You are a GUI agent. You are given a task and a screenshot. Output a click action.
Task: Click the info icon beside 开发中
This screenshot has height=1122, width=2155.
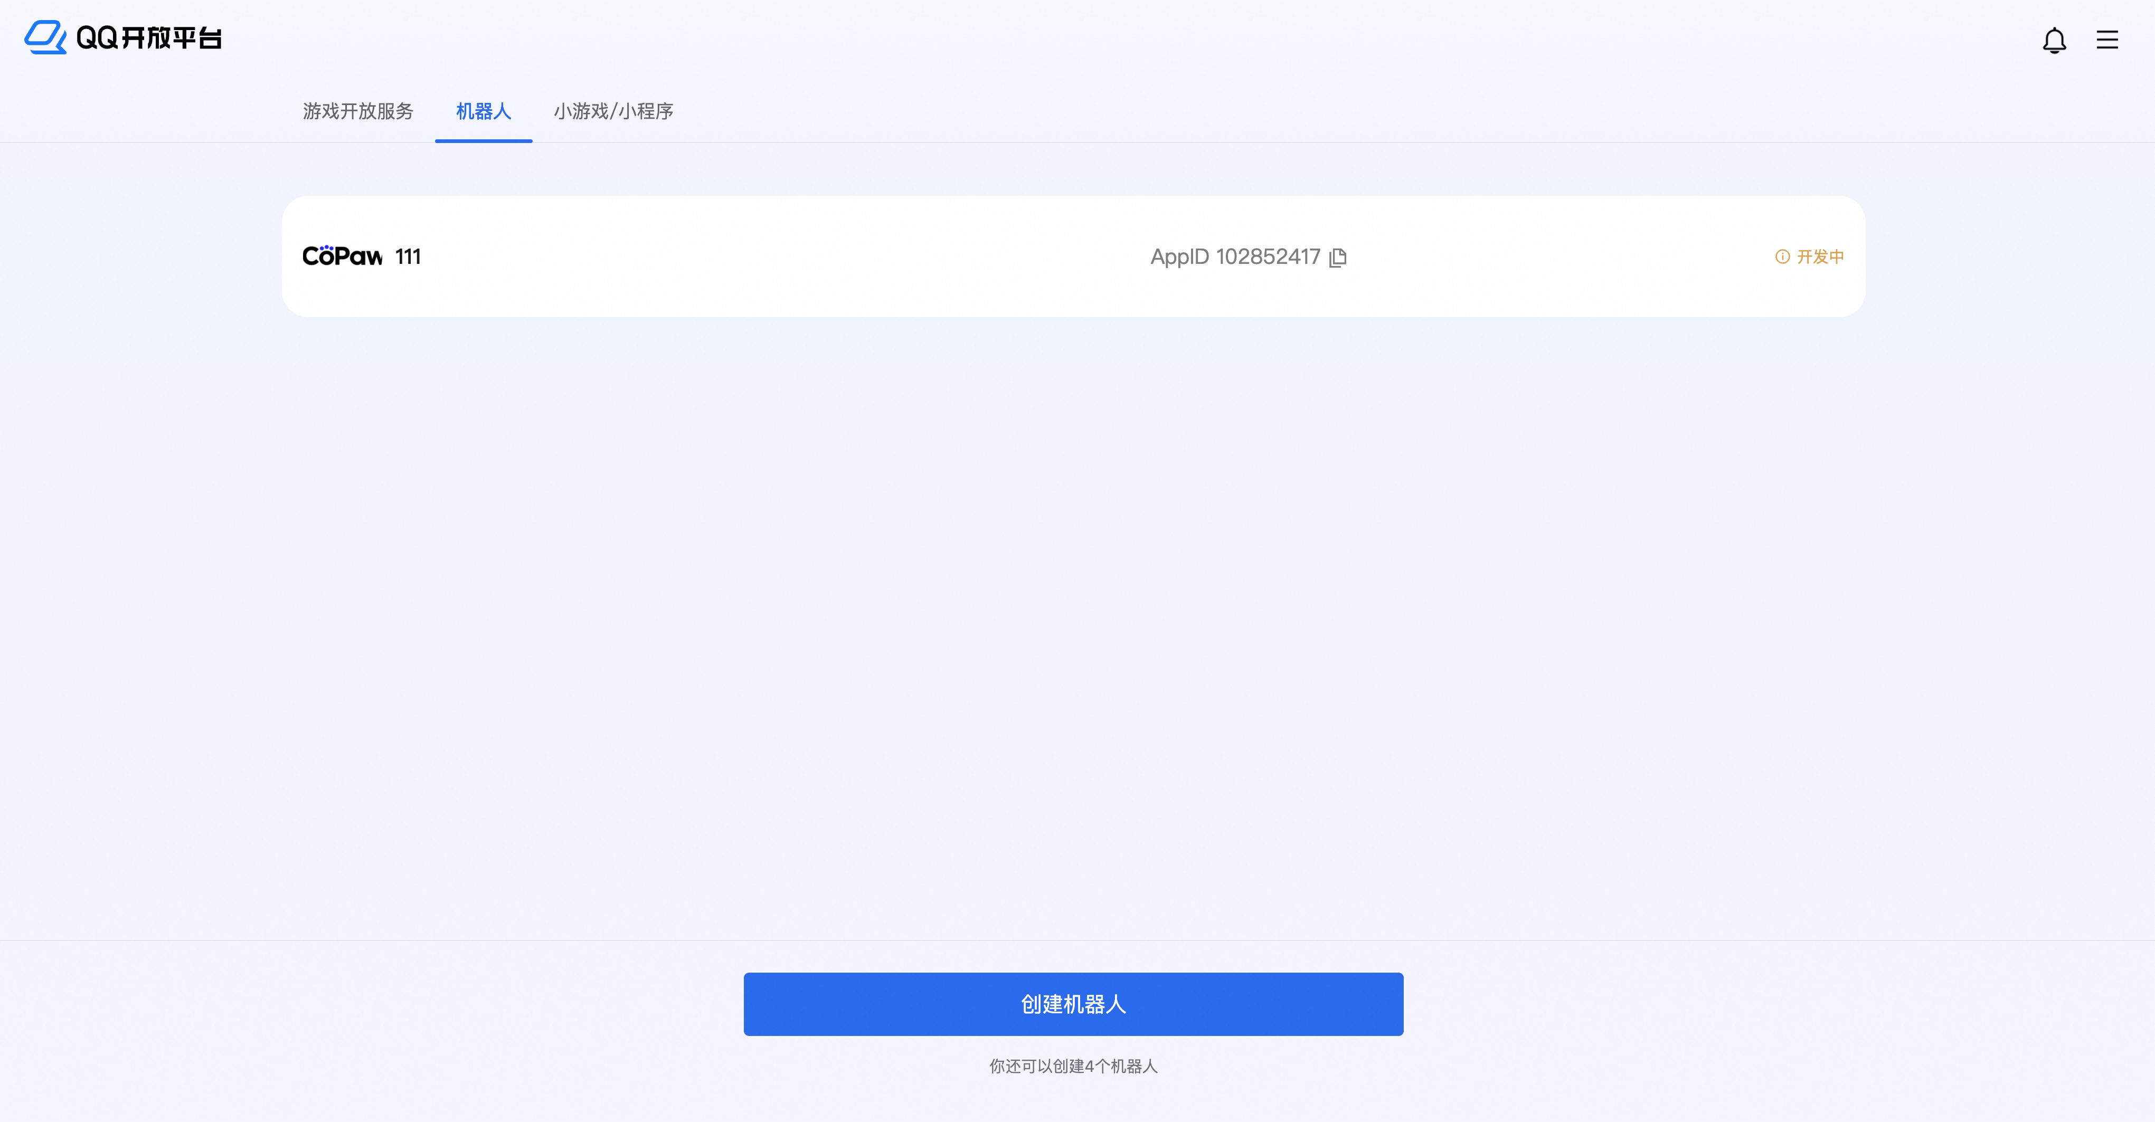pyautogui.click(x=1783, y=256)
